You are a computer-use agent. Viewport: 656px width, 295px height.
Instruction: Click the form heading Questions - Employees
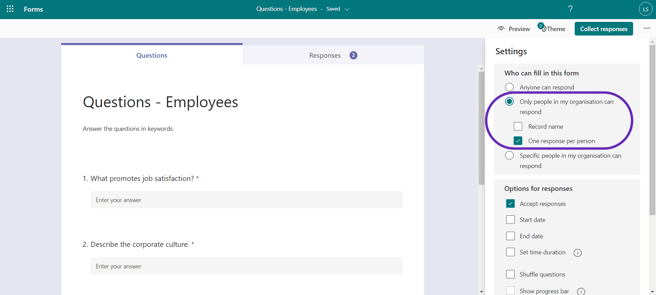coord(161,102)
